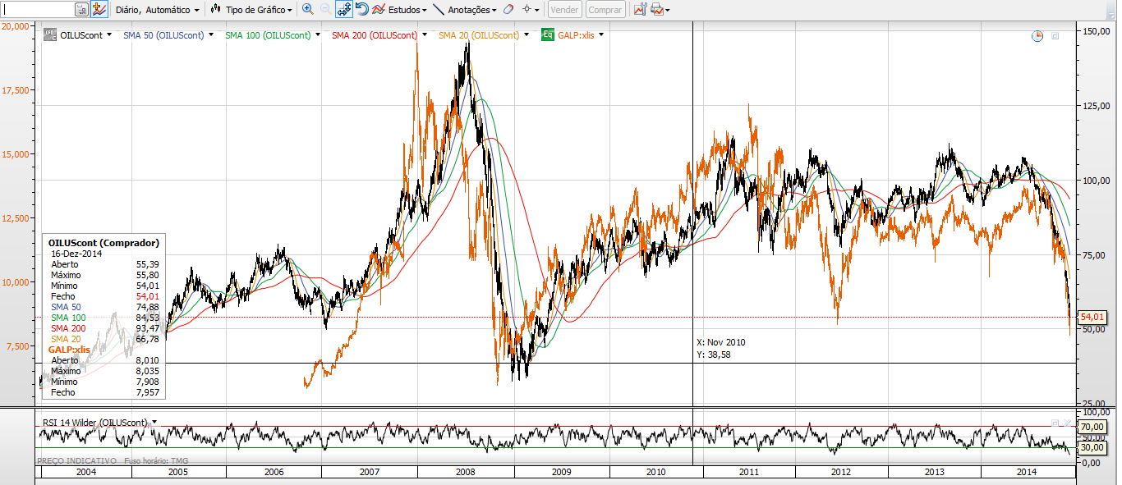Toggle the auto-scale arrows tool

coord(344,10)
